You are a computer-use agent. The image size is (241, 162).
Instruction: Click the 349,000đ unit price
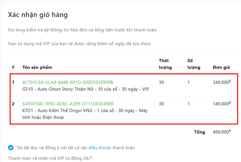222,82
